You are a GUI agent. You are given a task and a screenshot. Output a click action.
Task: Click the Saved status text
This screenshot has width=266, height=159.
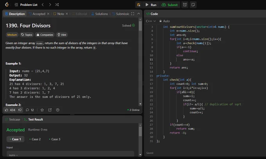tap(149, 153)
